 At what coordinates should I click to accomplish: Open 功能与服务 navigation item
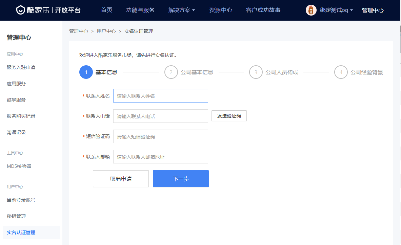pos(140,10)
